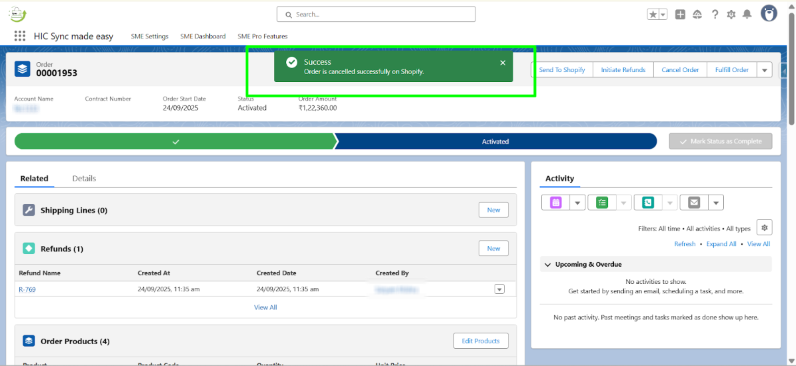Switch to the Related tab
Image resolution: width=796 pixels, height=366 pixels.
(35, 179)
